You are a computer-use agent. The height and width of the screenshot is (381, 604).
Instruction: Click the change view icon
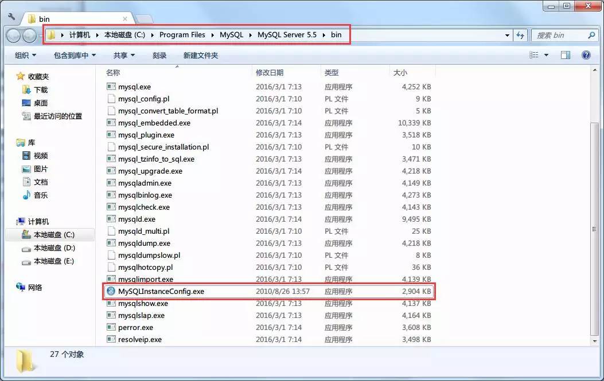(534, 55)
